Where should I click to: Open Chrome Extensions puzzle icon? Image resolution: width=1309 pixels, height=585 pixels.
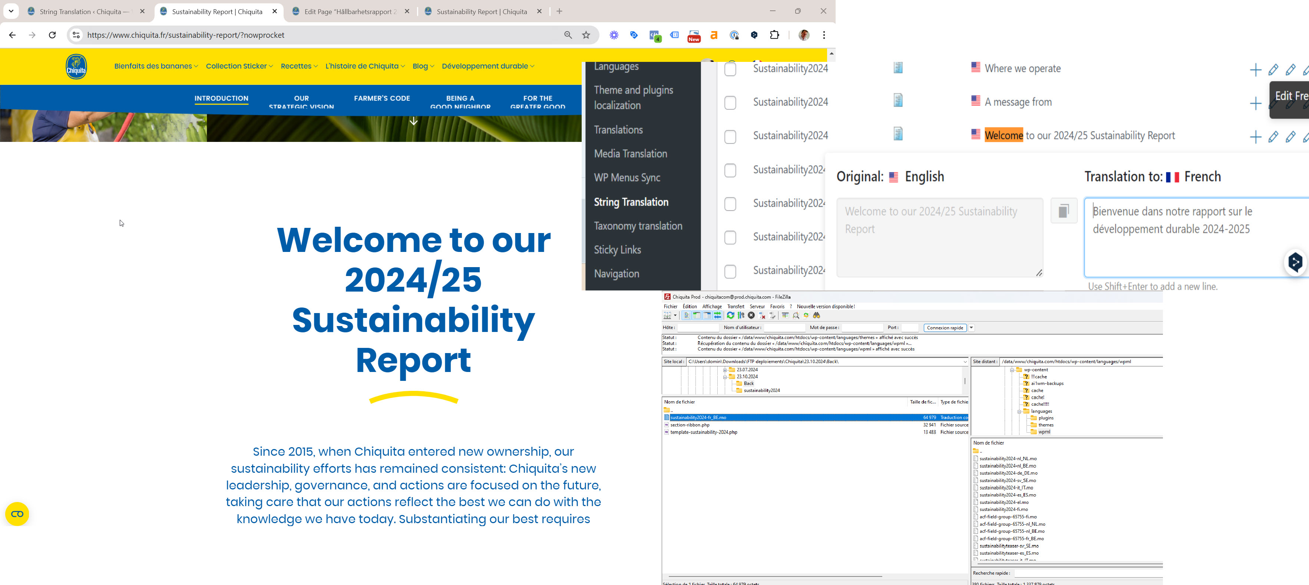[x=774, y=35]
